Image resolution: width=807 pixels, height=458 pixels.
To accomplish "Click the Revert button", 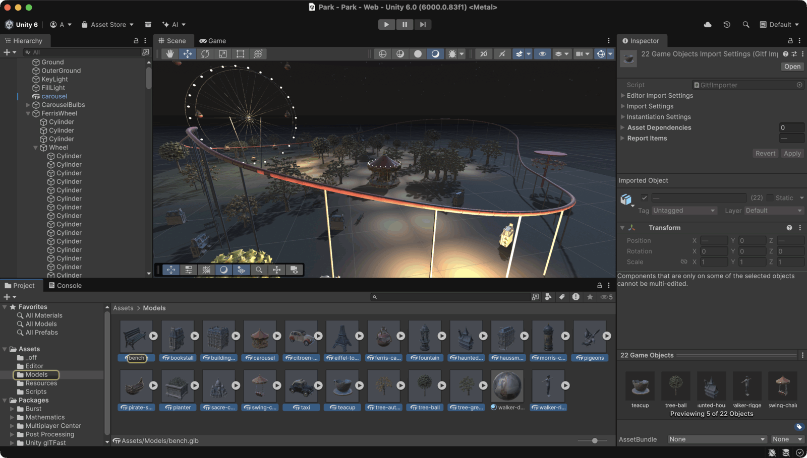I will point(765,154).
